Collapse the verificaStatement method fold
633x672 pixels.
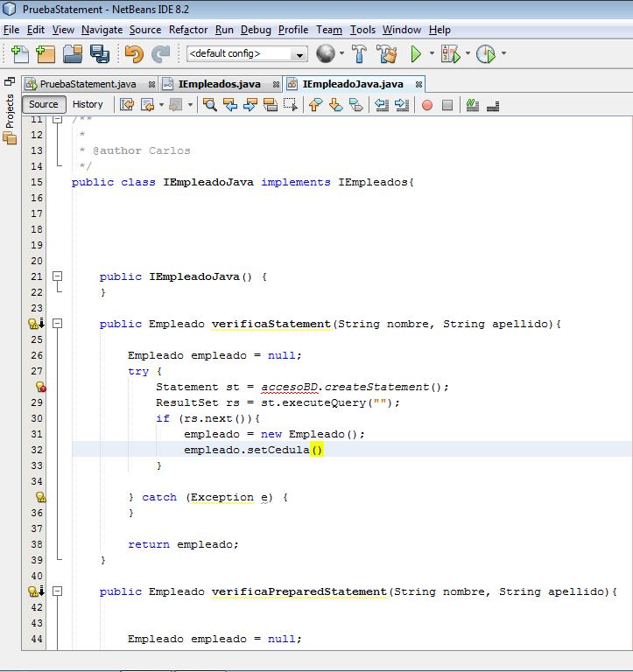58,324
